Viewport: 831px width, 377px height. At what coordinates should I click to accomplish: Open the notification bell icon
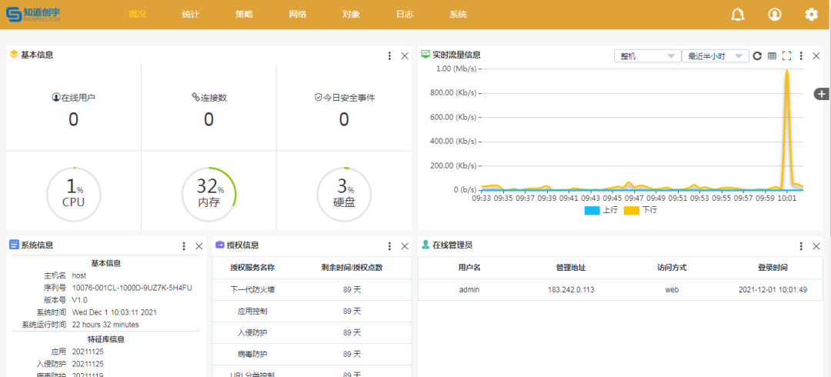click(738, 15)
